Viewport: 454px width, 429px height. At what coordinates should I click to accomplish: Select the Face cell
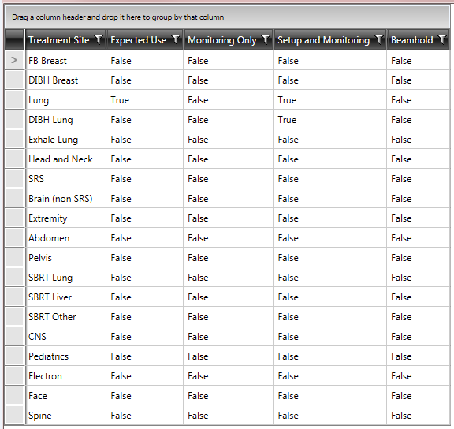point(65,395)
